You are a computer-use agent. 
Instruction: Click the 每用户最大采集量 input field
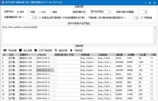point(141,12)
